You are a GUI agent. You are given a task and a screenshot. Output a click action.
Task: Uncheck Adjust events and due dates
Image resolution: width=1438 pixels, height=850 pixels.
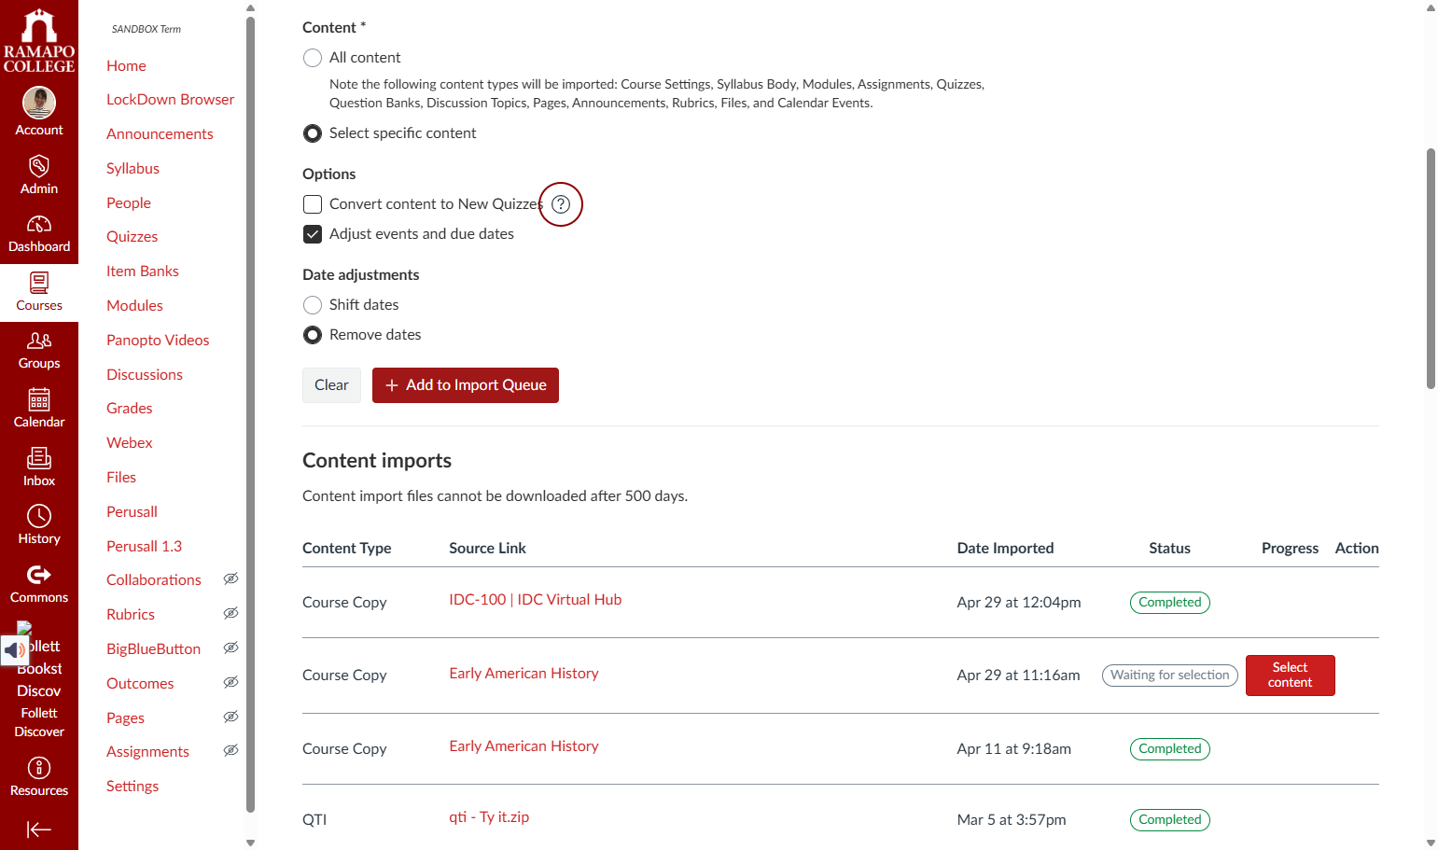click(x=313, y=234)
